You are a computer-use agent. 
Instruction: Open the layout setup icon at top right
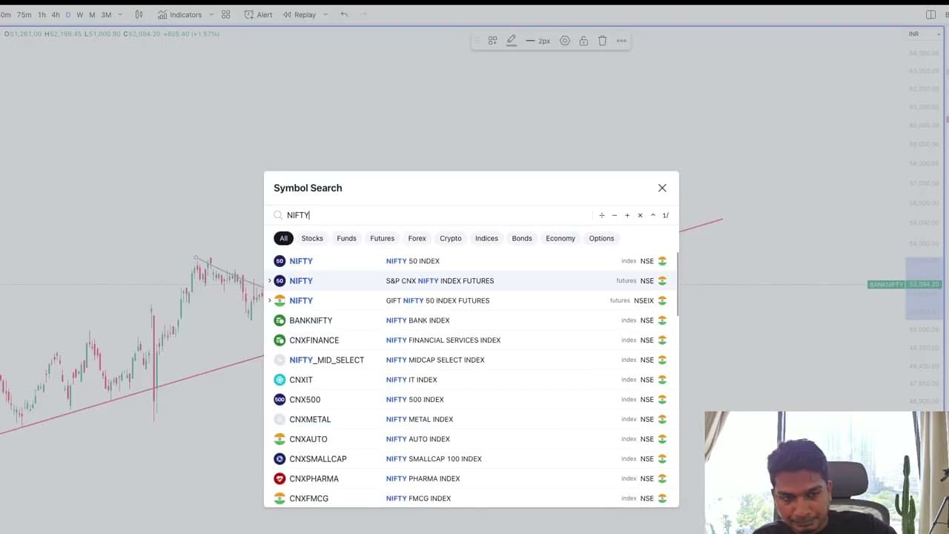point(931,15)
